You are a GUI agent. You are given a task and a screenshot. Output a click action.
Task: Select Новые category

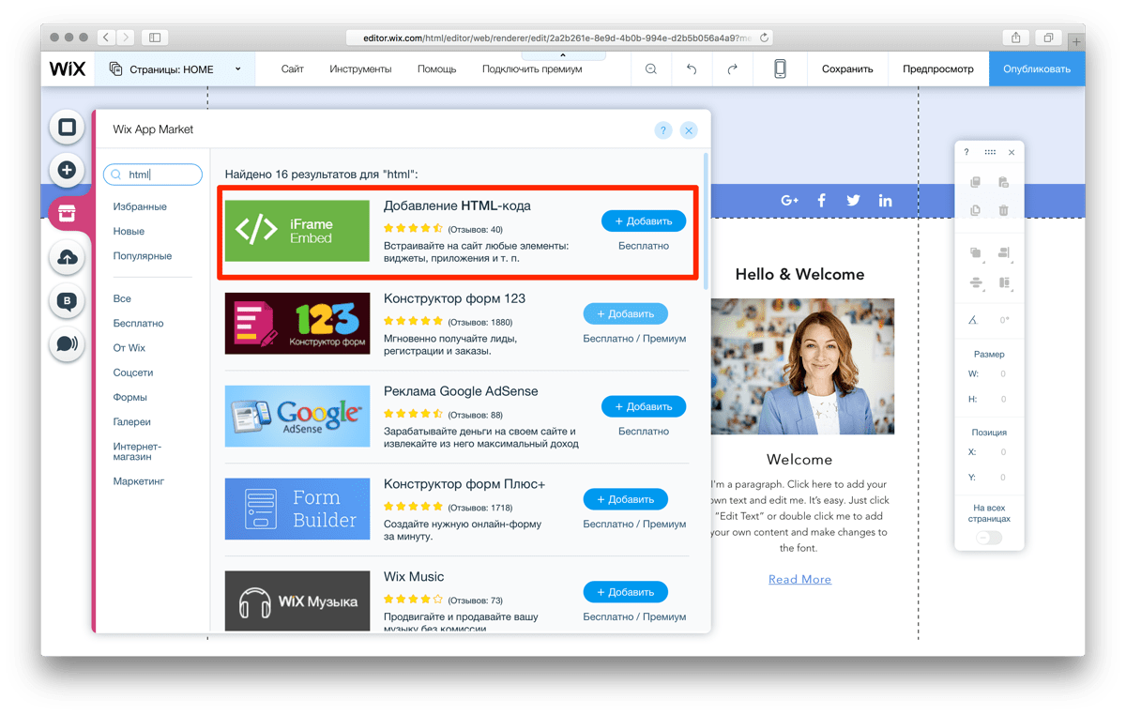pyautogui.click(x=129, y=231)
